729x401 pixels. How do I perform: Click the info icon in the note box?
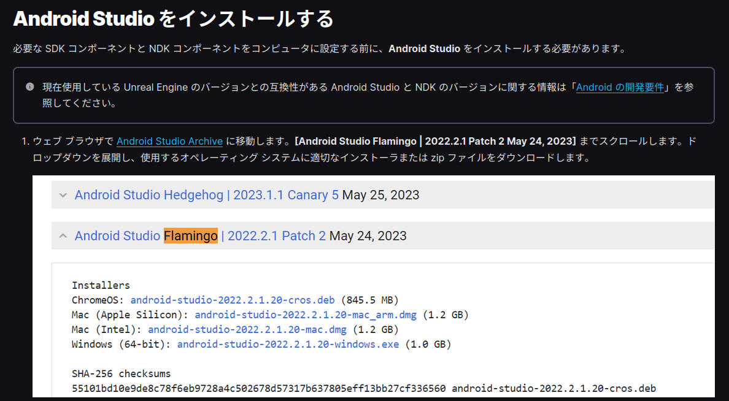tap(29, 87)
